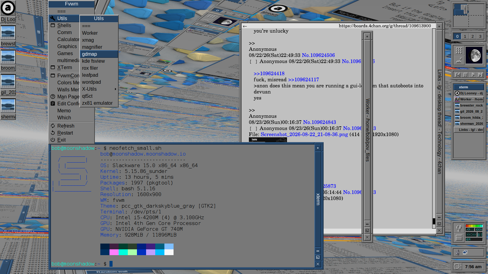
Task: Click the grid icon beside the moon
Action: [459, 51]
